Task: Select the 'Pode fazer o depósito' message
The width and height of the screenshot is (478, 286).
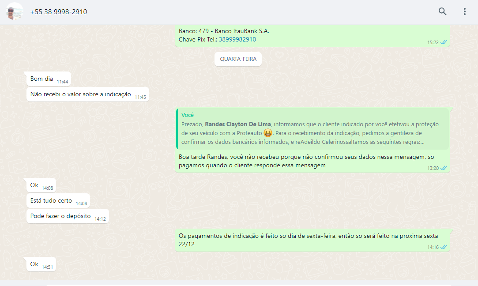Action: 60,216
